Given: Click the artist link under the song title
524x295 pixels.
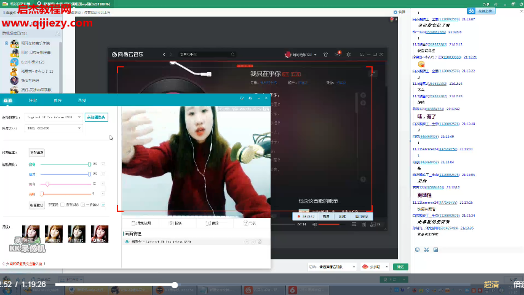Looking at the screenshot, I should (x=303, y=83).
